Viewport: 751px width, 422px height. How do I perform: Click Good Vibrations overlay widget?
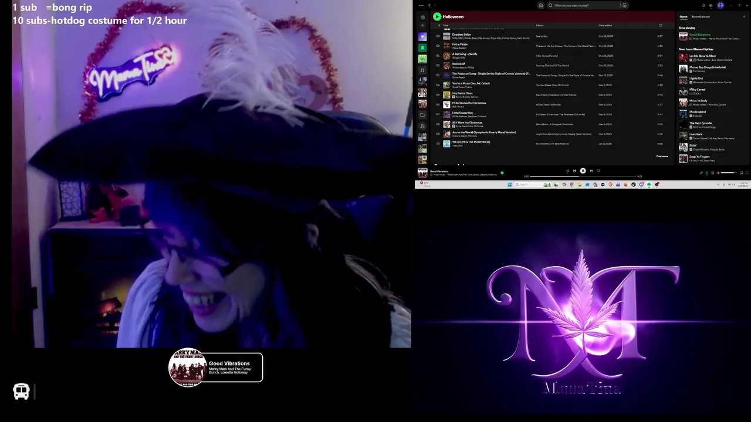(x=216, y=367)
